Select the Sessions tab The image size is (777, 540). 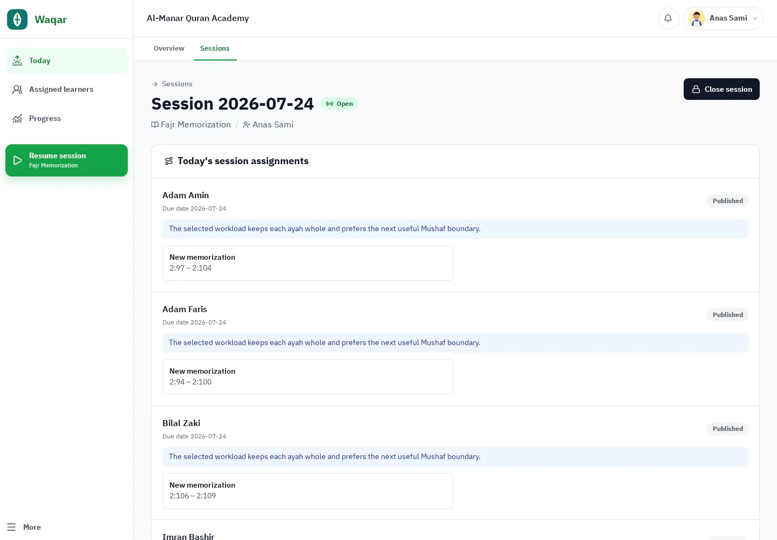pos(215,49)
